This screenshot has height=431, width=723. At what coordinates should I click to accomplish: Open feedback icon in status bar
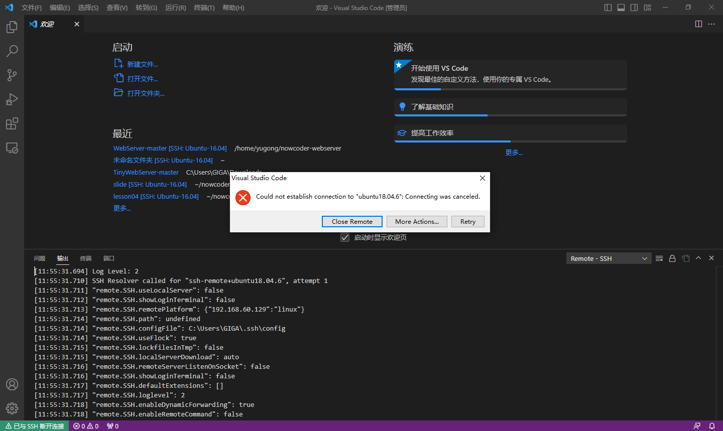point(697,426)
